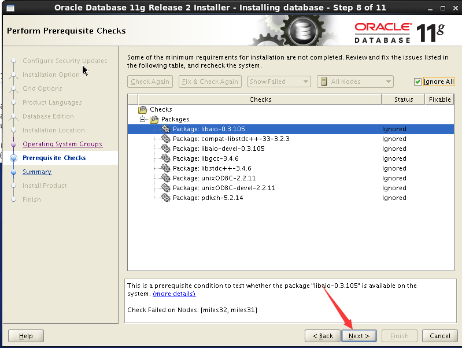Click the window menu icon in title bar
Screen dimensions: 462x348
10,8
